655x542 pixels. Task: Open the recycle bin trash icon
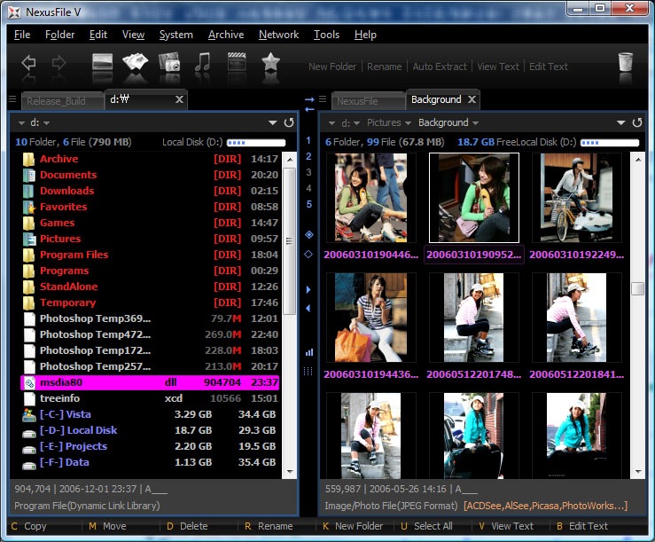pyautogui.click(x=626, y=64)
